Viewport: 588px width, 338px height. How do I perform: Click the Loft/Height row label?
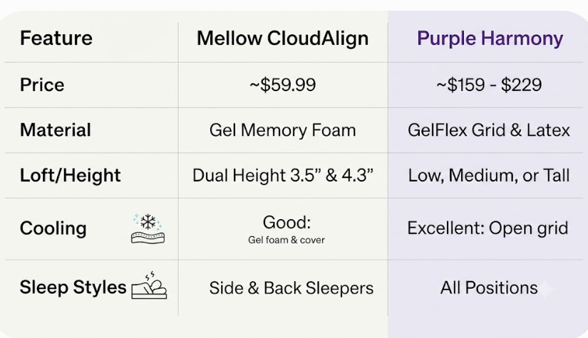(x=70, y=176)
